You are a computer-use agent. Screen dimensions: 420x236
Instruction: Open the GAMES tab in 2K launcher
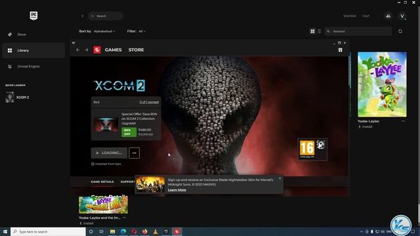pyautogui.click(x=114, y=50)
